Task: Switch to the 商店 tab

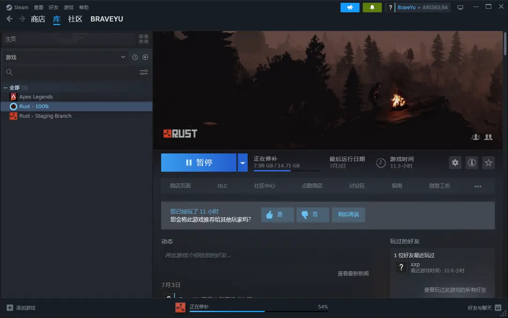Action: click(38, 19)
